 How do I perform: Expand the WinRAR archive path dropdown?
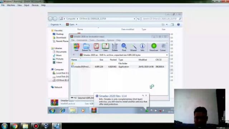pos(167,55)
